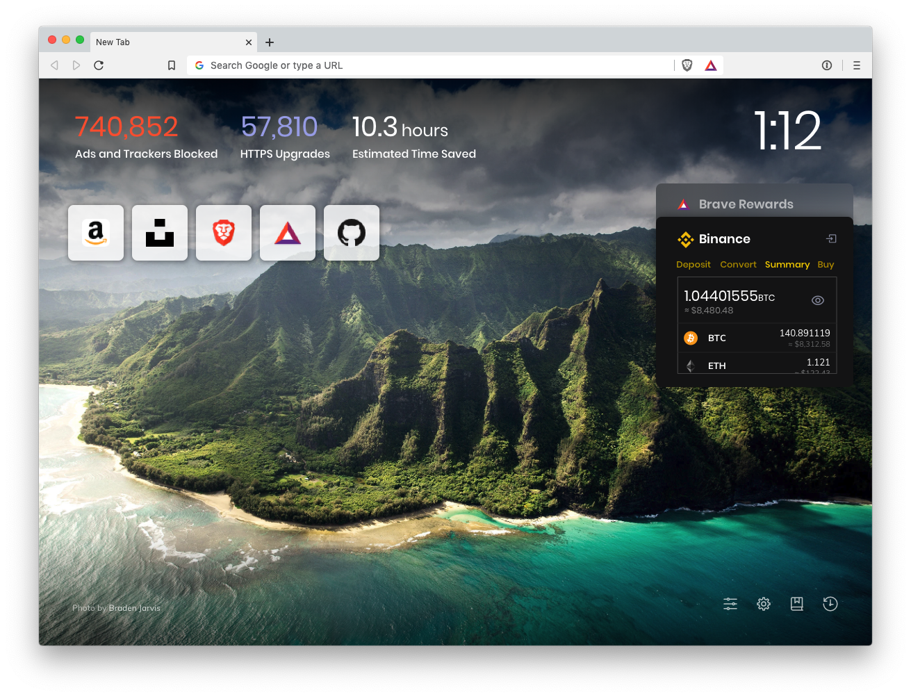Viewport: 911px width, 697px height.
Task: Click the BAT Rewards icon in address bar
Action: coord(710,65)
